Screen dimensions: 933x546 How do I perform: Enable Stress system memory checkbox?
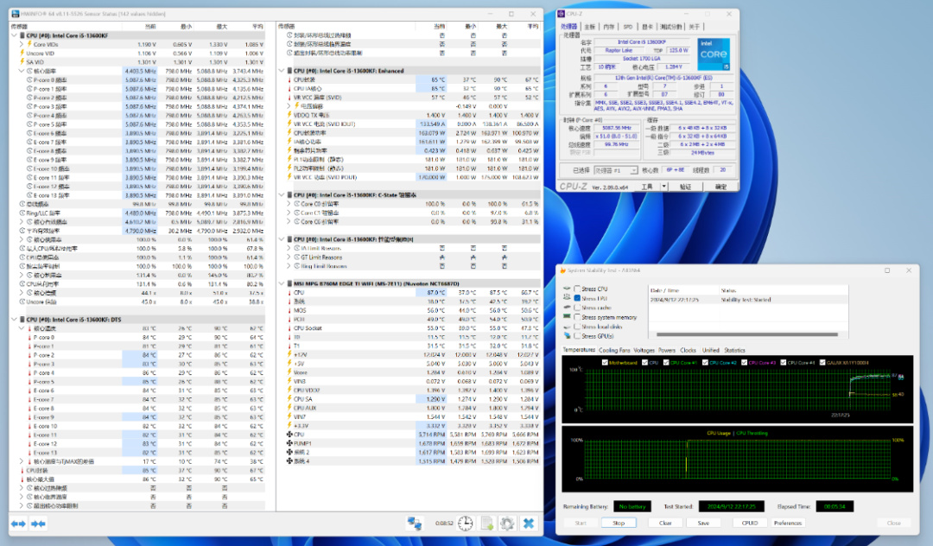tap(576, 317)
